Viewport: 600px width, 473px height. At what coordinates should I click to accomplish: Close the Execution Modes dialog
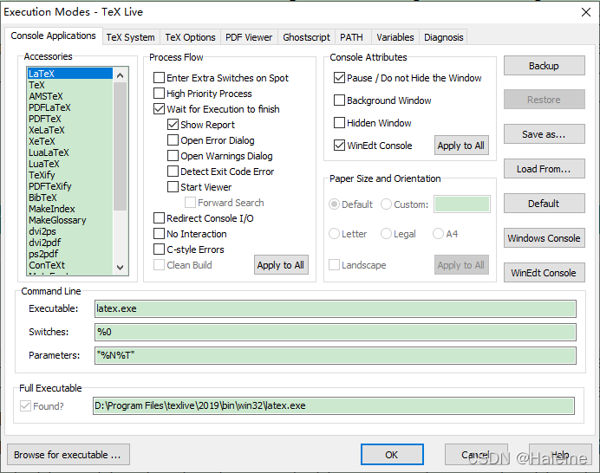[x=586, y=12]
